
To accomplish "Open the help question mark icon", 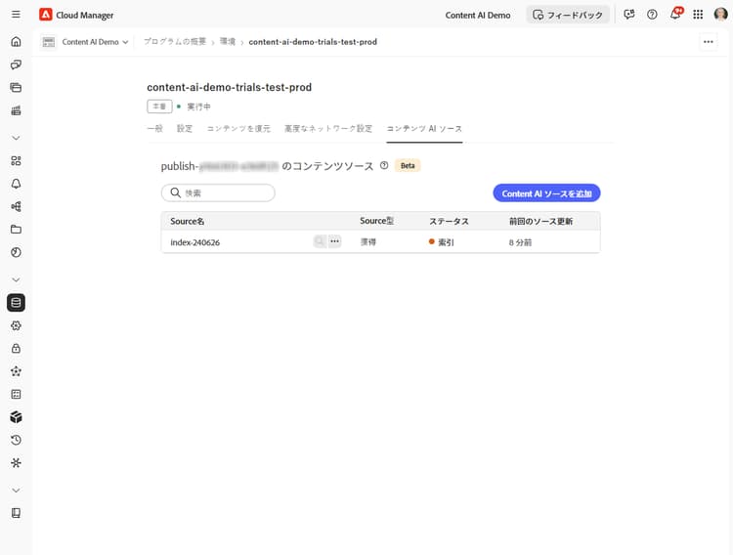I will [652, 15].
